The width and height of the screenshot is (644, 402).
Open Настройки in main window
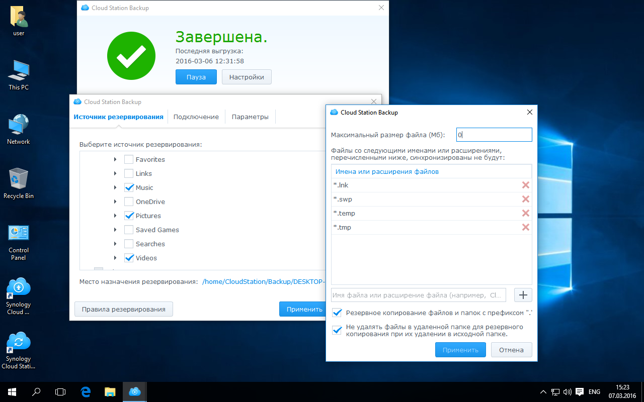(x=247, y=77)
